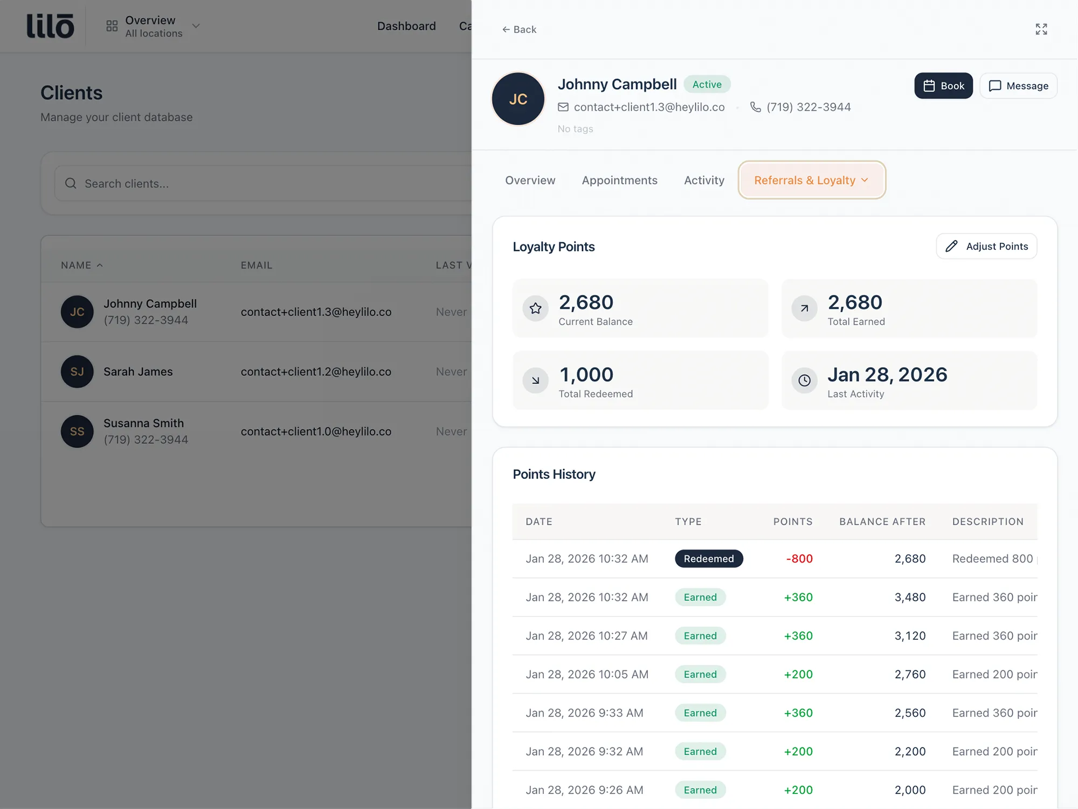The height and width of the screenshot is (809, 1078).
Task: Click the envelope icon beside the email
Action: (x=563, y=107)
